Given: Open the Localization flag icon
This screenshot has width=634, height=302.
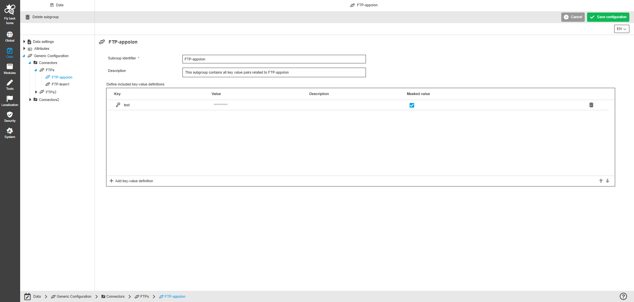Looking at the screenshot, I should 10,99.
